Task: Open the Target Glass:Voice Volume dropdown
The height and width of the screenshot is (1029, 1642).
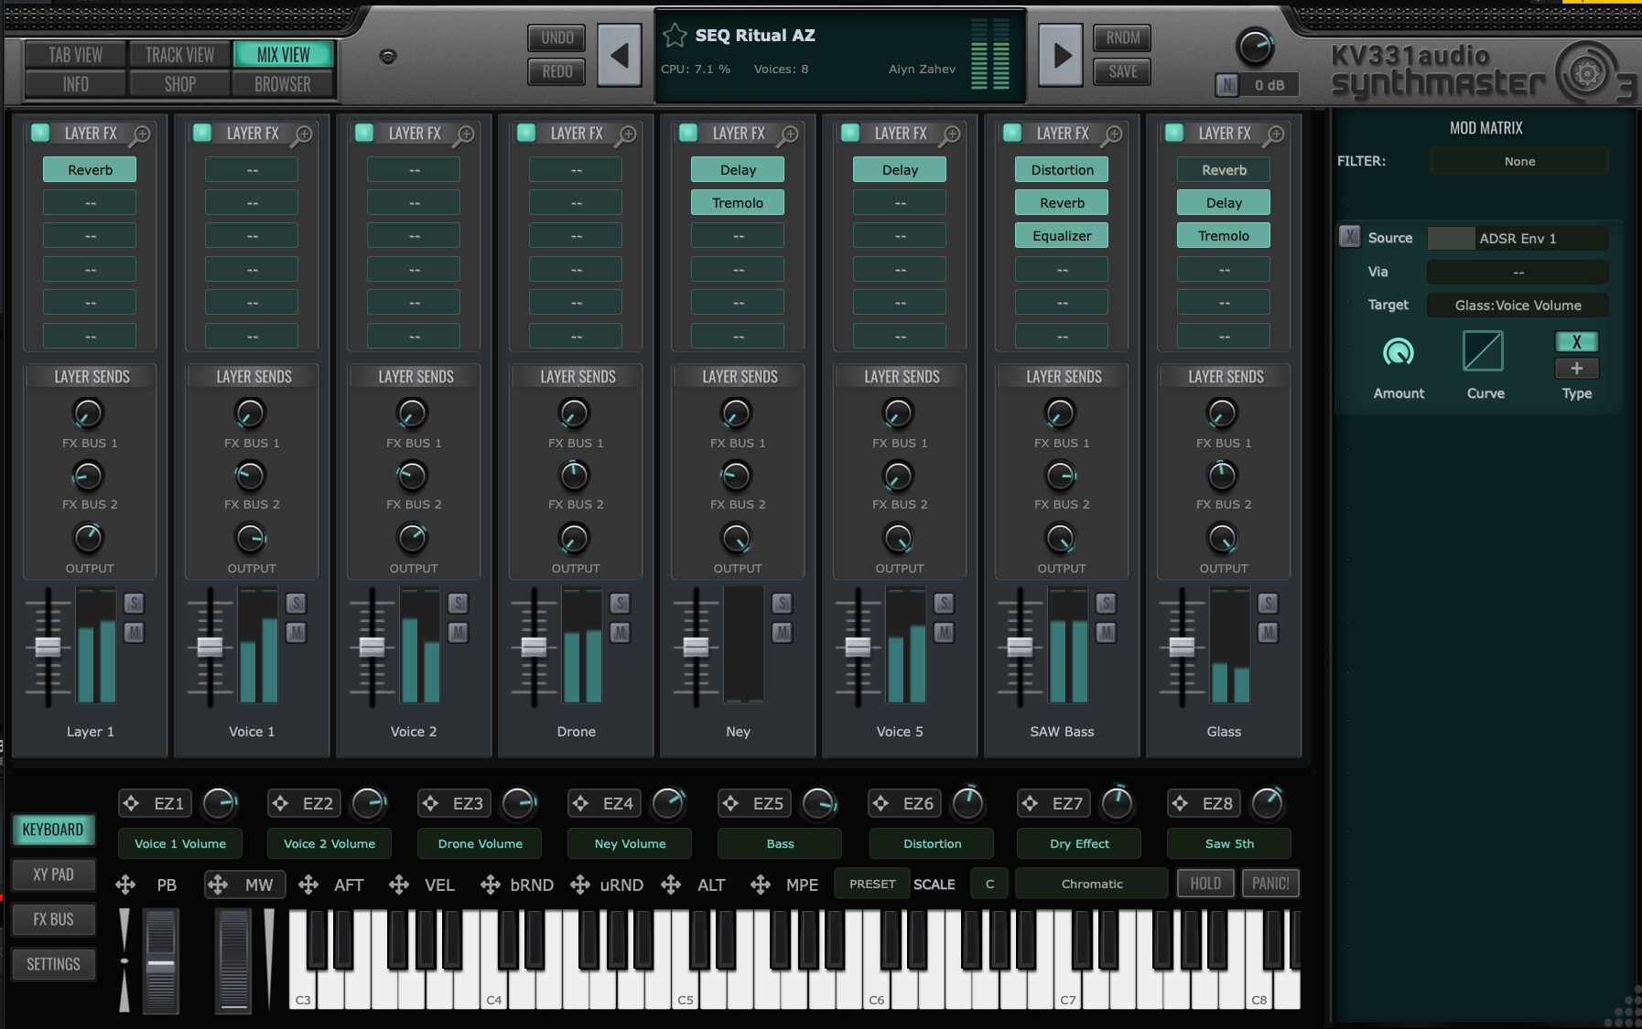Action: pyautogui.click(x=1517, y=305)
